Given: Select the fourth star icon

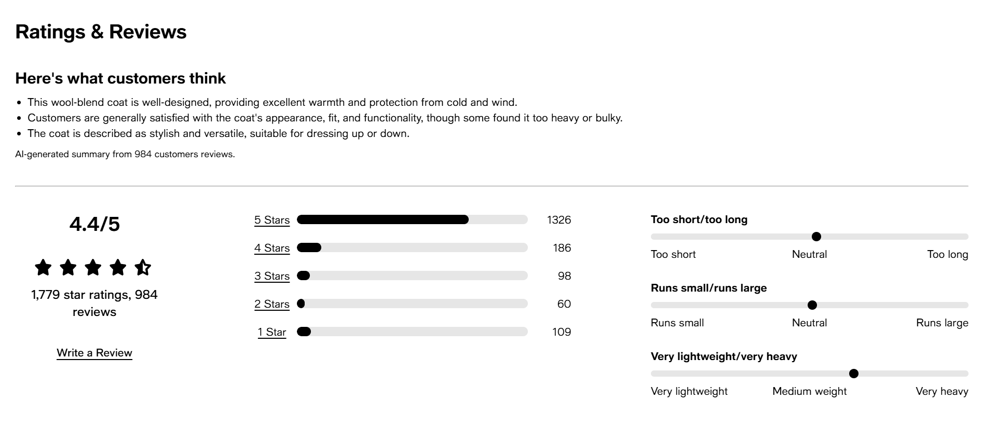Looking at the screenshot, I should (119, 267).
